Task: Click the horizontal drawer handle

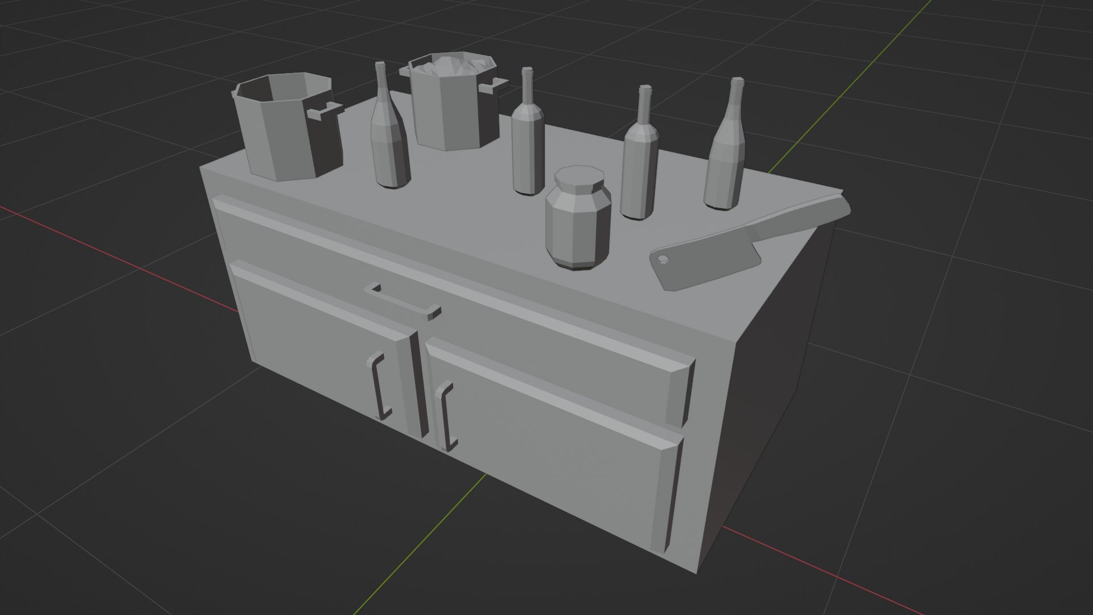Action: coord(403,301)
